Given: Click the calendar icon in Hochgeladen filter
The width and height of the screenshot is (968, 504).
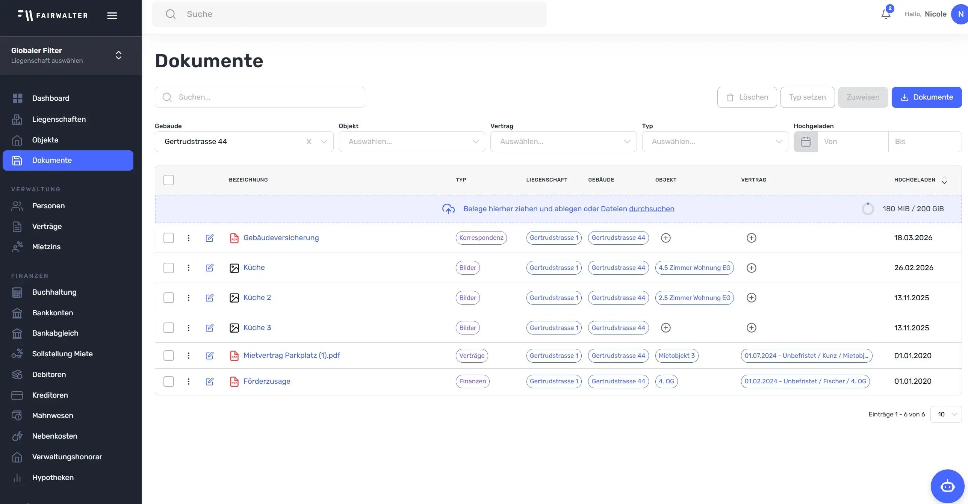Looking at the screenshot, I should point(806,142).
